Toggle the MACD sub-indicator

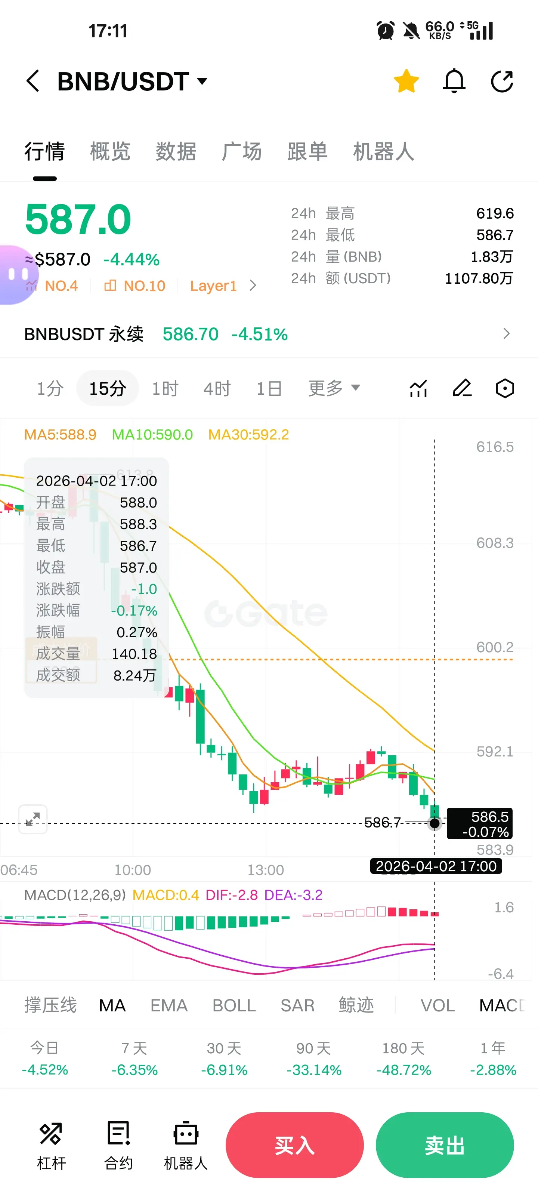(x=502, y=1005)
